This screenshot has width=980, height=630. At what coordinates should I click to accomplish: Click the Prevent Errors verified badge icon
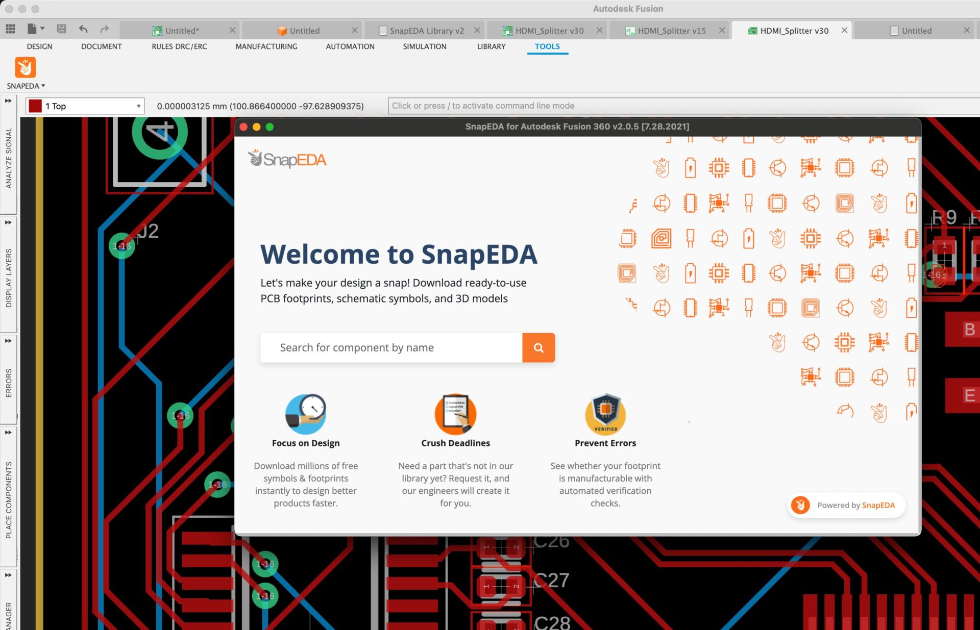pos(605,413)
